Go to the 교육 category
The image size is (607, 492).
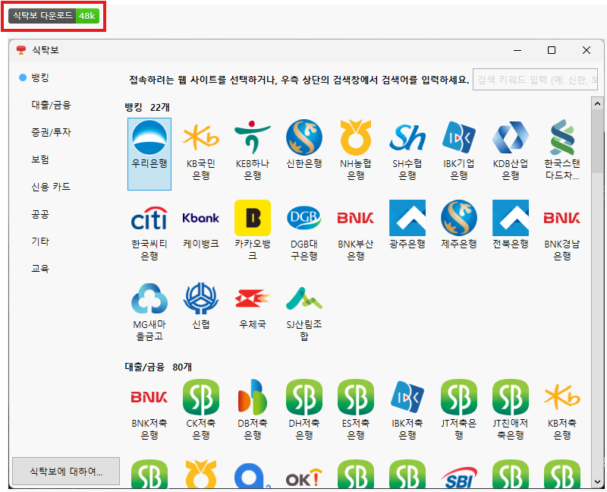(x=40, y=269)
